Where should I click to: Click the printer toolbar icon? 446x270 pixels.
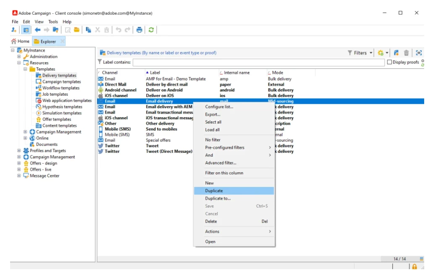tap(139, 30)
